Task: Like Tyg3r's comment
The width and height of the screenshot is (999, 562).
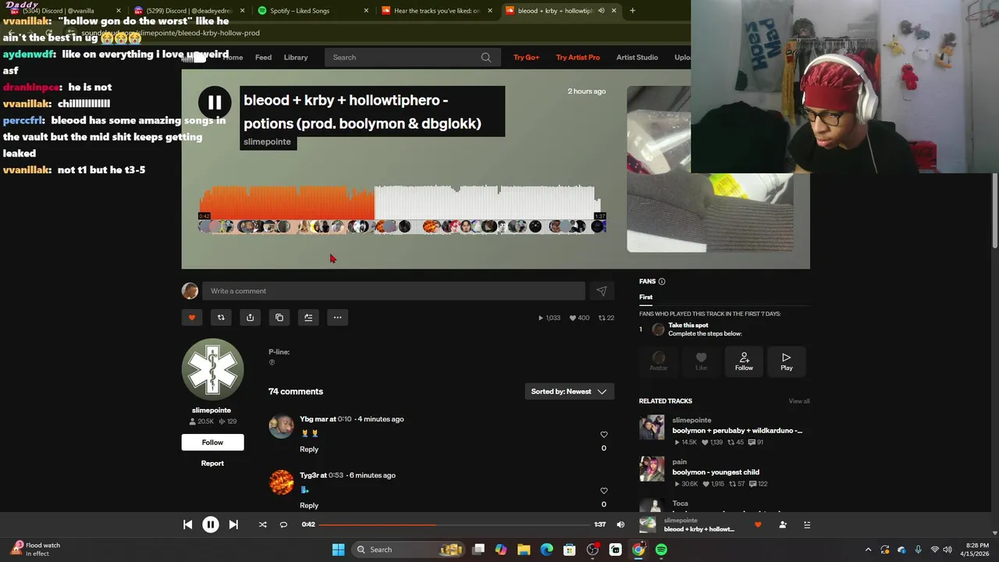Action: (603, 491)
